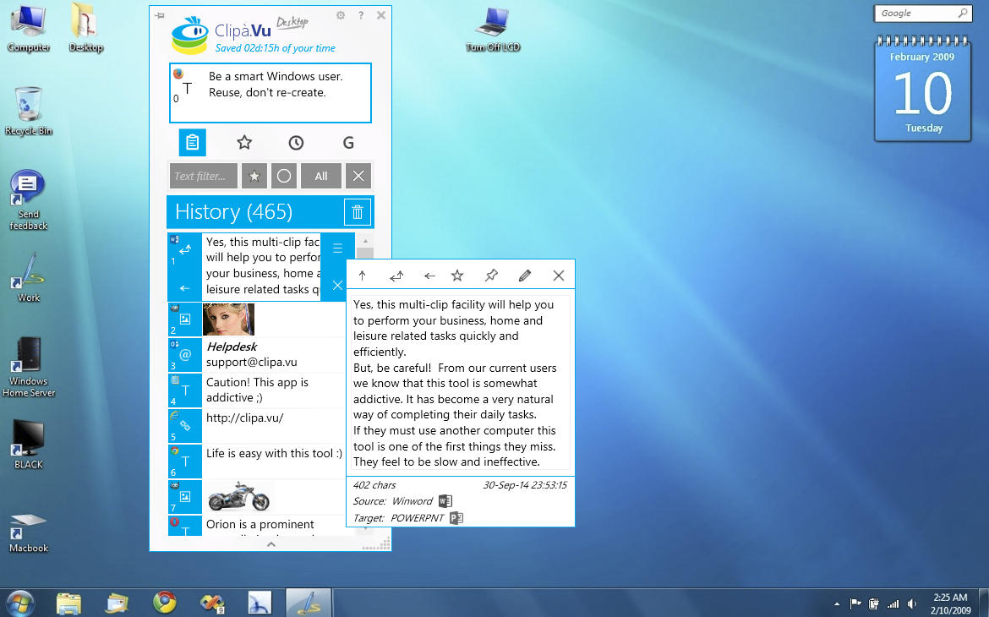
Task: Click the paste-and-return arrow on clip 1
Action: click(x=185, y=250)
